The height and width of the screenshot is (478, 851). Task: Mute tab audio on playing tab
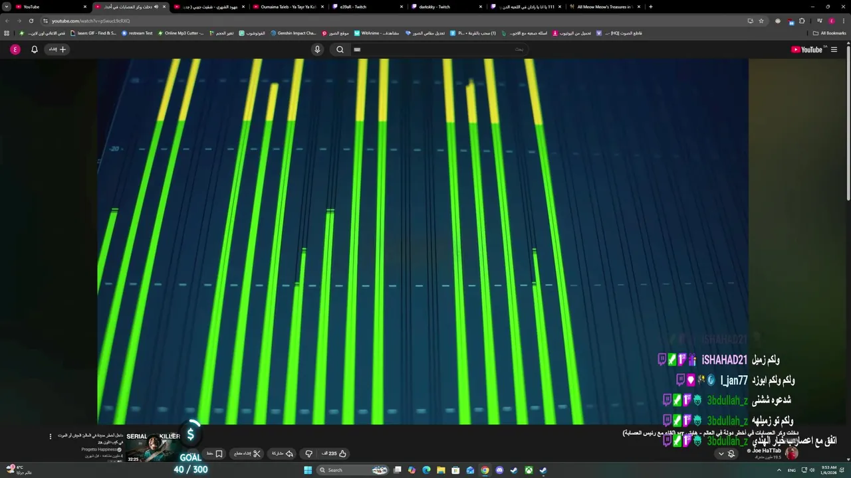(156, 7)
